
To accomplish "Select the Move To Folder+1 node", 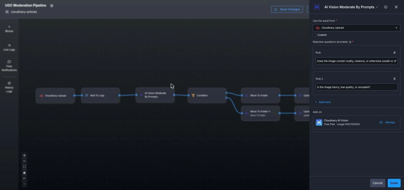I will [260, 113].
